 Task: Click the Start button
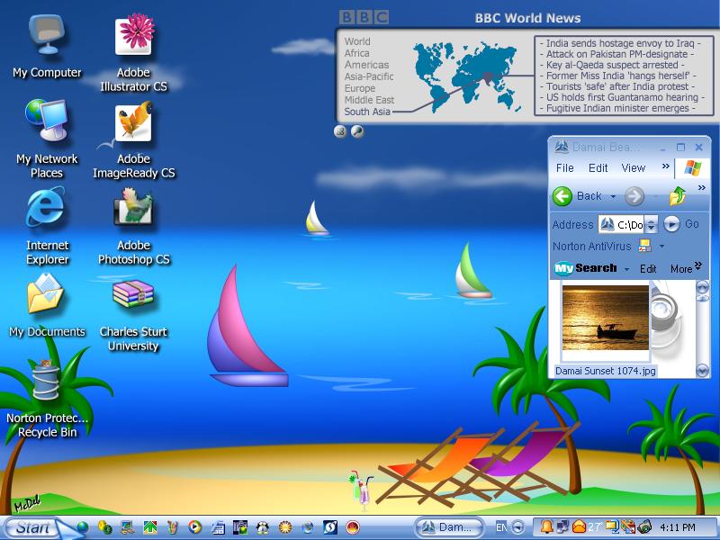tap(34, 527)
